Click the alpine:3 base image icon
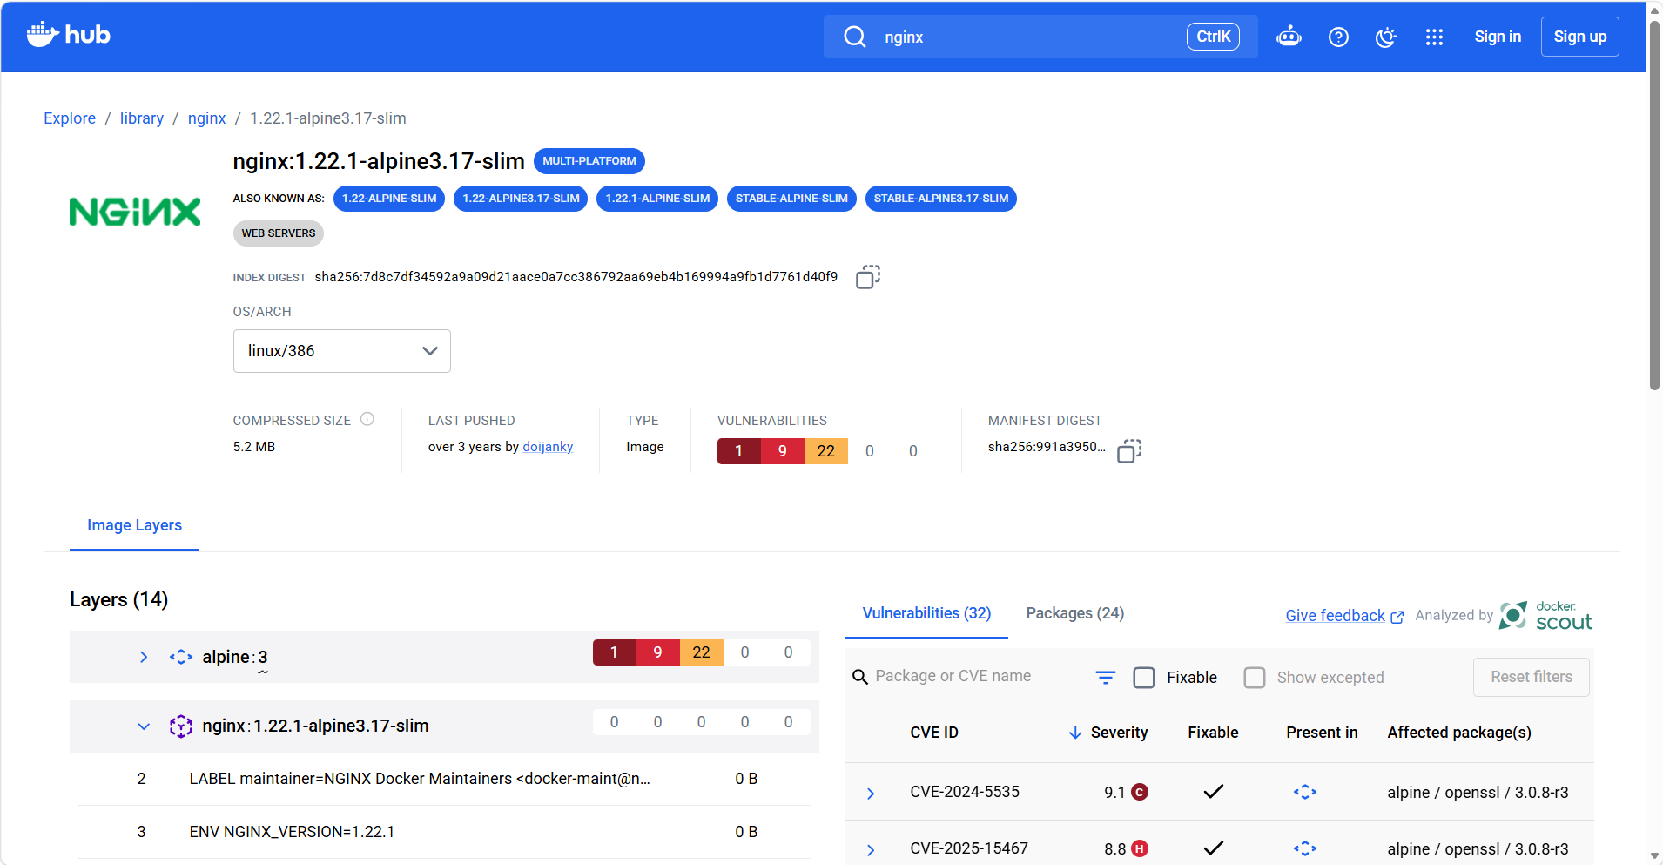The width and height of the screenshot is (1663, 865). [x=181, y=657]
